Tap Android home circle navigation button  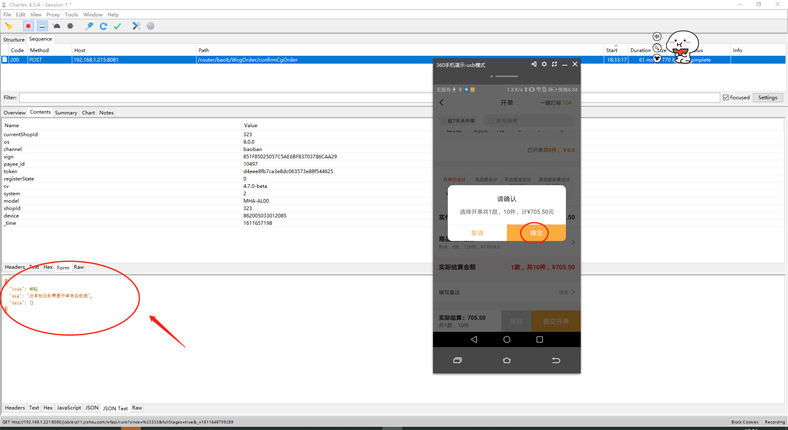click(x=507, y=339)
